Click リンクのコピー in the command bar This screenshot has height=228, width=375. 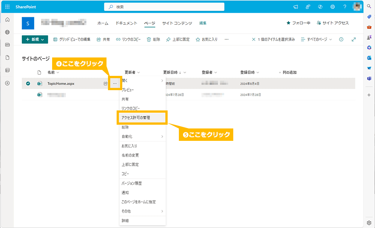tap(128, 39)
